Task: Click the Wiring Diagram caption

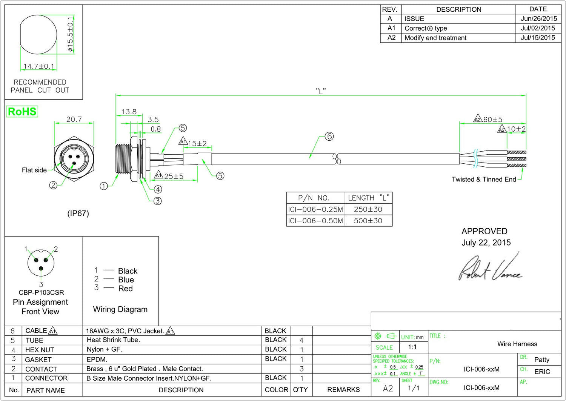Action: tap(120, 309)
